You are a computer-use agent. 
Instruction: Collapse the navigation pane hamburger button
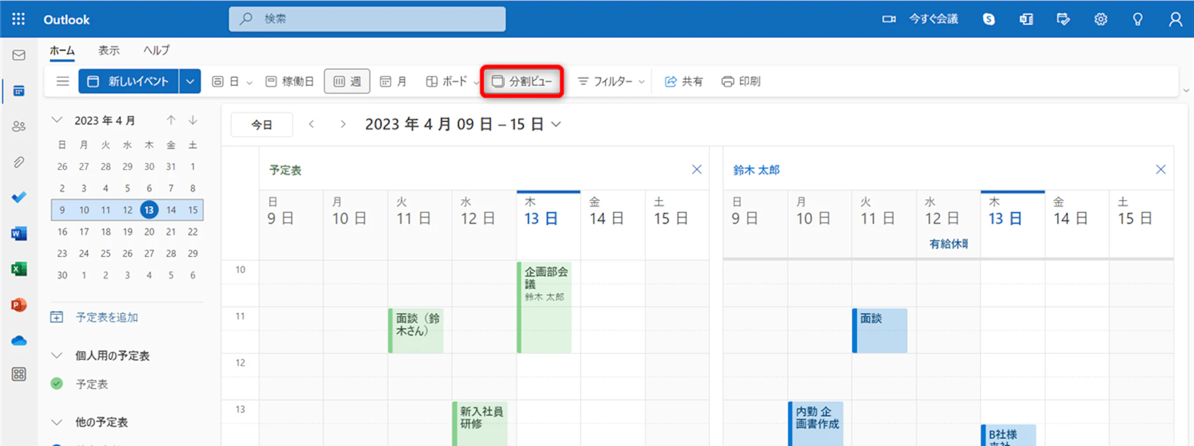click(x=63, y=82)
